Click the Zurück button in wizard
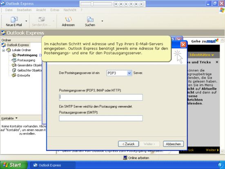Screen dimensions: 225x169 coord(129,144)
